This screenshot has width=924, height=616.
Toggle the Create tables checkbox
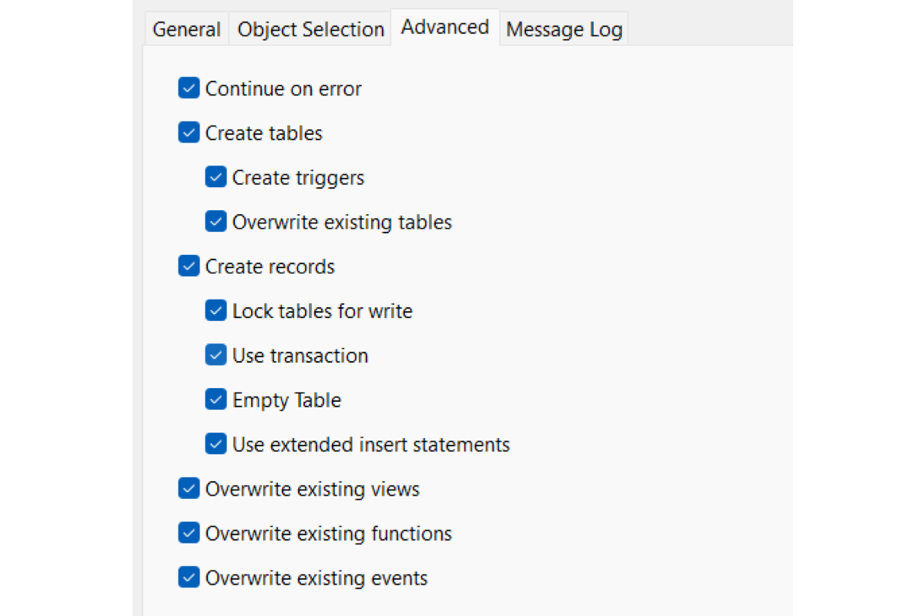tap(189, 132)
